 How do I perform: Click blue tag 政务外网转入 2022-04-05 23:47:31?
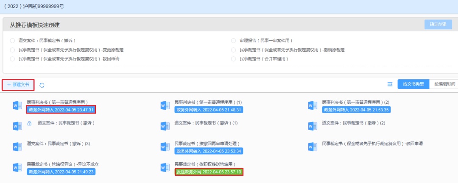tap(61, 110)
